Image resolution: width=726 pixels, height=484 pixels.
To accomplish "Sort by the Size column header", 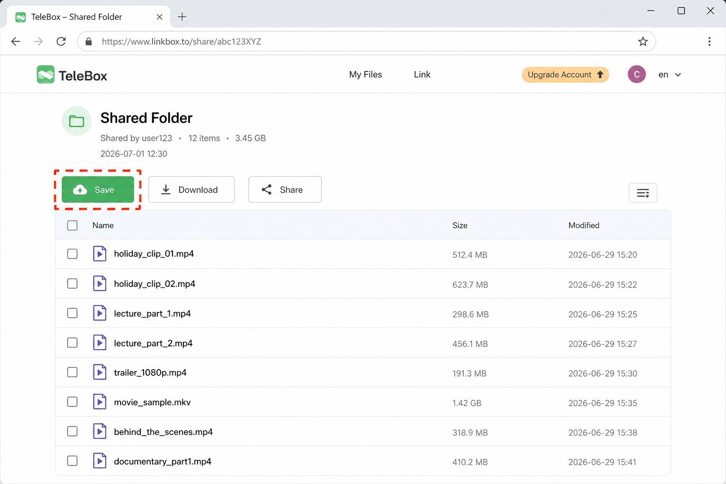I will coord(460,225).
